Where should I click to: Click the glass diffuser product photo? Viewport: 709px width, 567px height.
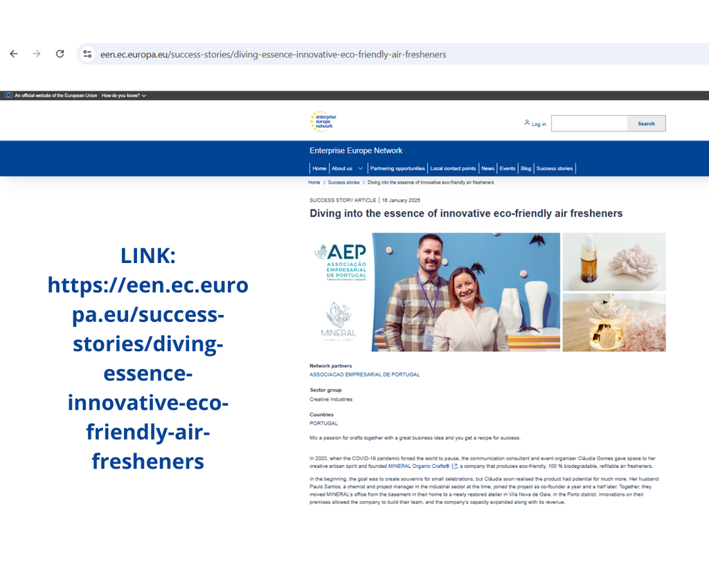coord(614,323)
